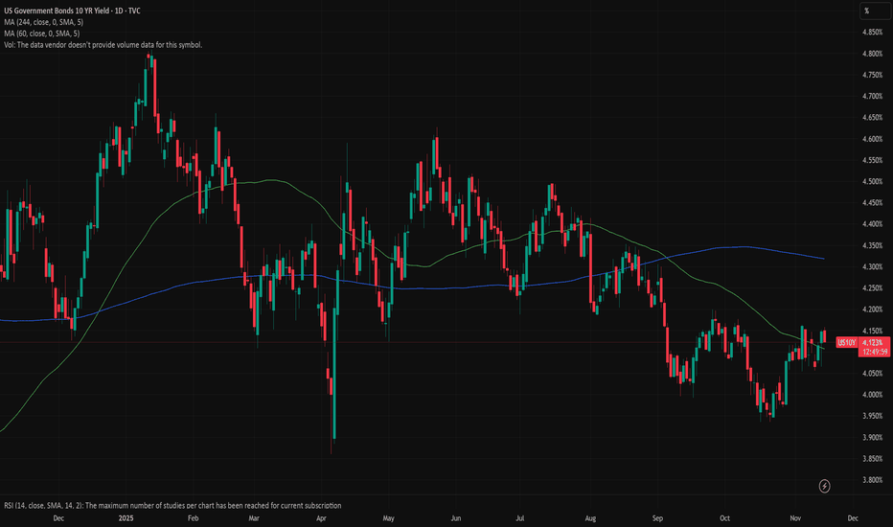Viewport: 893px width, 527px height.
Task: Select the MA (60, close, 0, SMA, 5) legend
Action: [x=57, y=34]
